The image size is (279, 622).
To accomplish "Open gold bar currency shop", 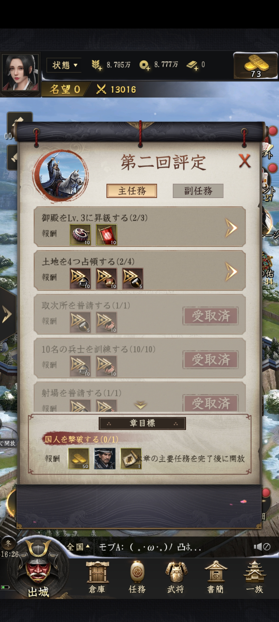I will point(256,66).
